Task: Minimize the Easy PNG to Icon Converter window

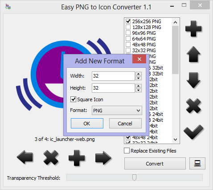Action: [x=172, y=6]
